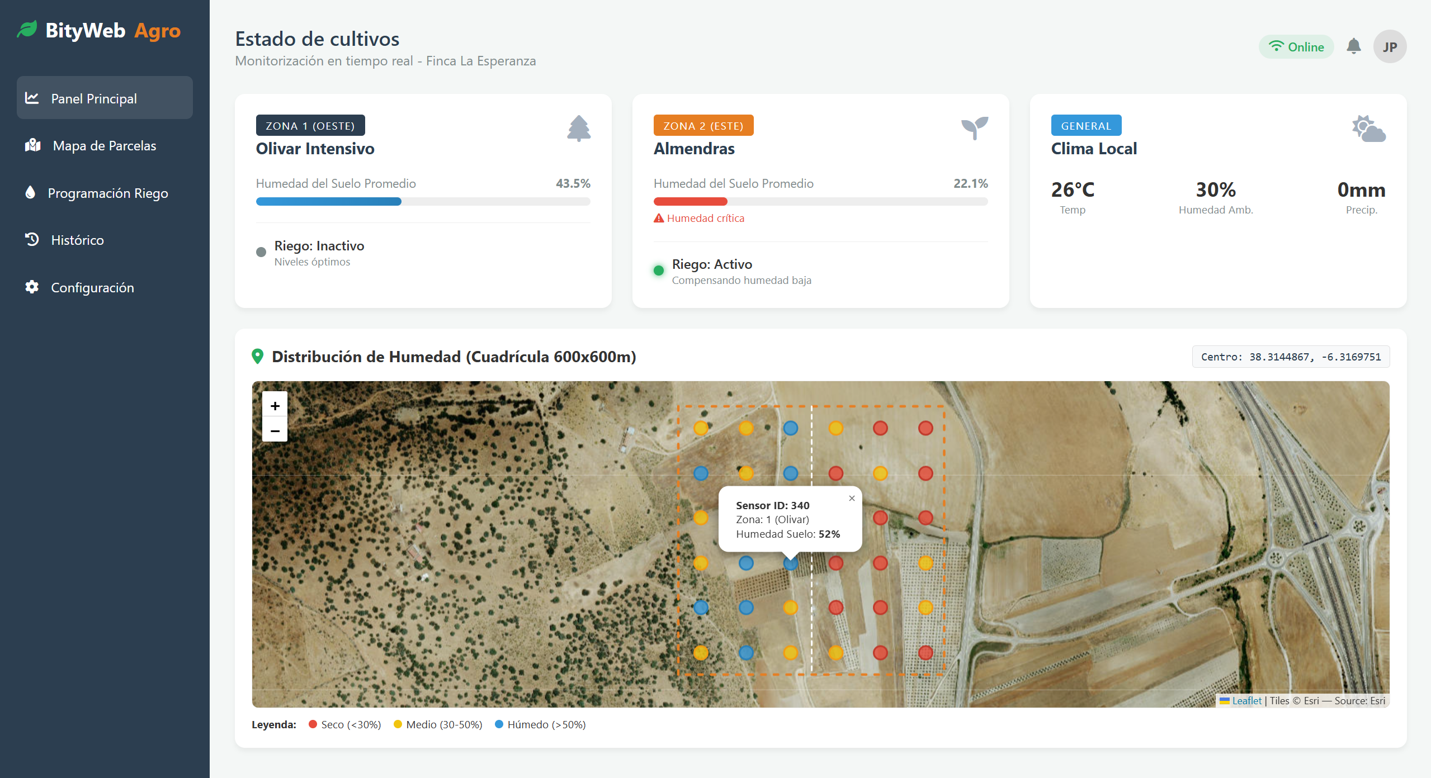
Task: Click Olivar soil humidity progress bar
Action: point(423,202)
